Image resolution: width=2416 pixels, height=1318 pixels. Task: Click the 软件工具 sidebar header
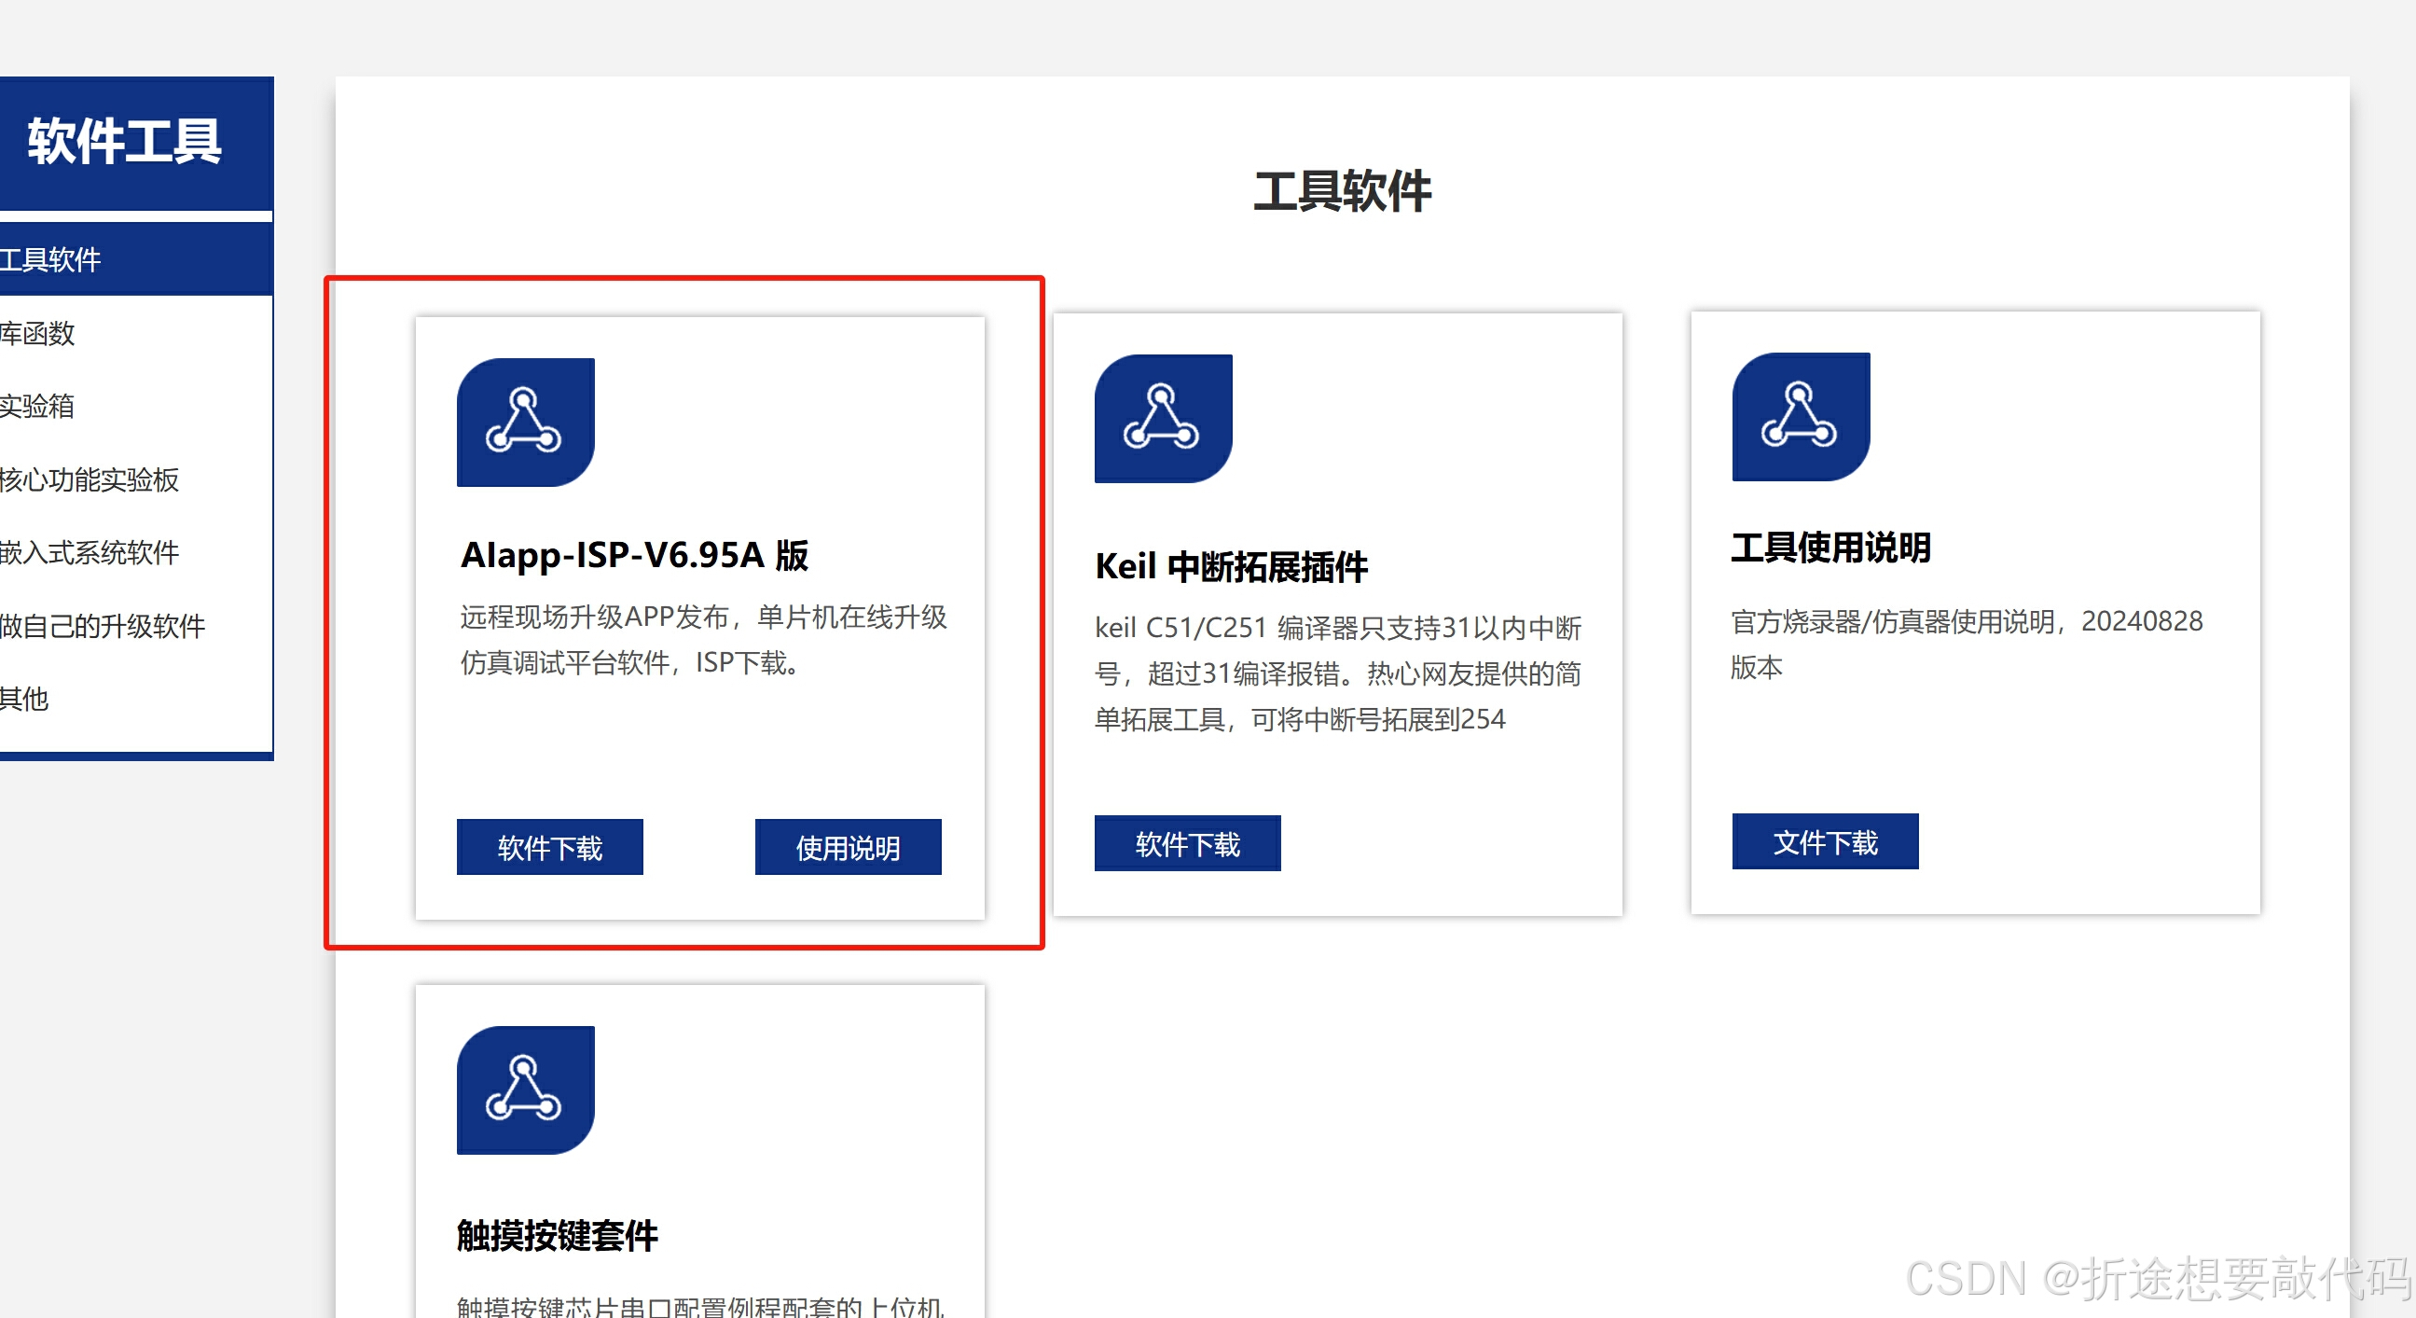(124, 143)
